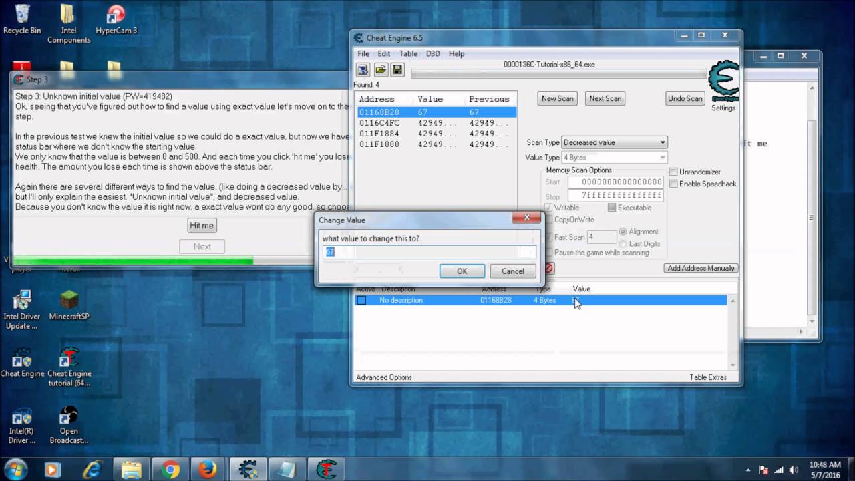Select the Alignment radio button

pos(623,232)
